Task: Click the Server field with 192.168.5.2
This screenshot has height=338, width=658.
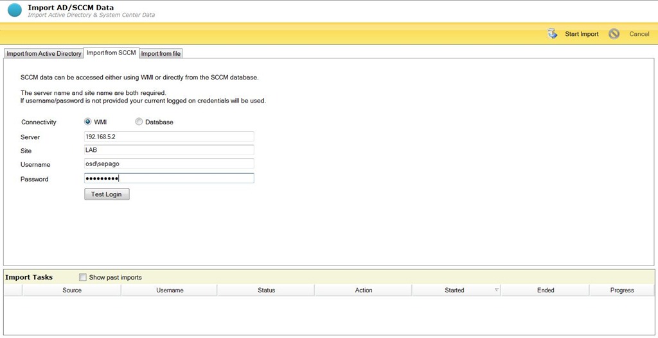Action: [169, 137]
